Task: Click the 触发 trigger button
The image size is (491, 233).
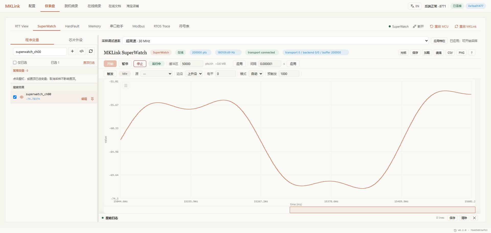Action: (110, 74)
